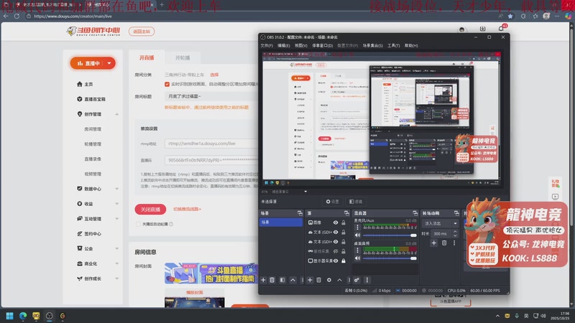Click the rtmp地址 input field
The height and width of the screenshot is (323, 575).
tap(211, 144)
